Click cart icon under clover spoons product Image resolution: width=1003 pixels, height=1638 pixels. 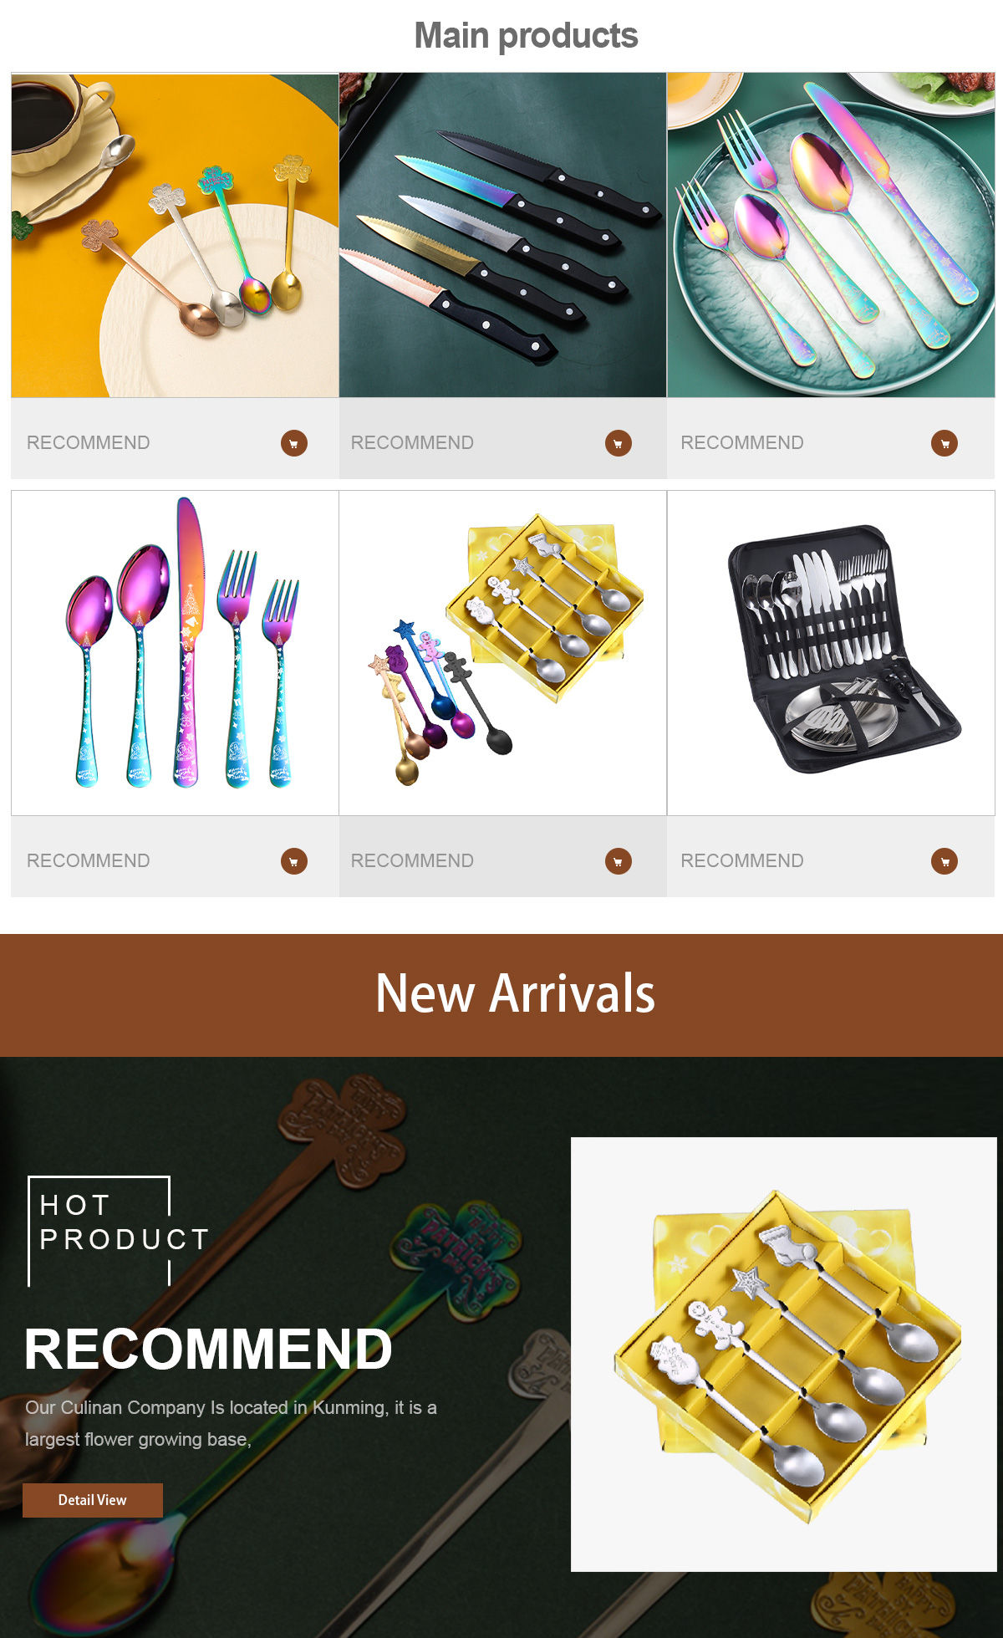point(293,442)
